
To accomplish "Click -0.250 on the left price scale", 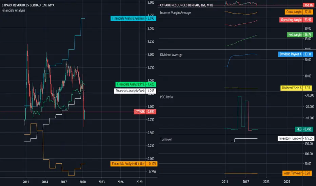I will [x=152, y=172].
